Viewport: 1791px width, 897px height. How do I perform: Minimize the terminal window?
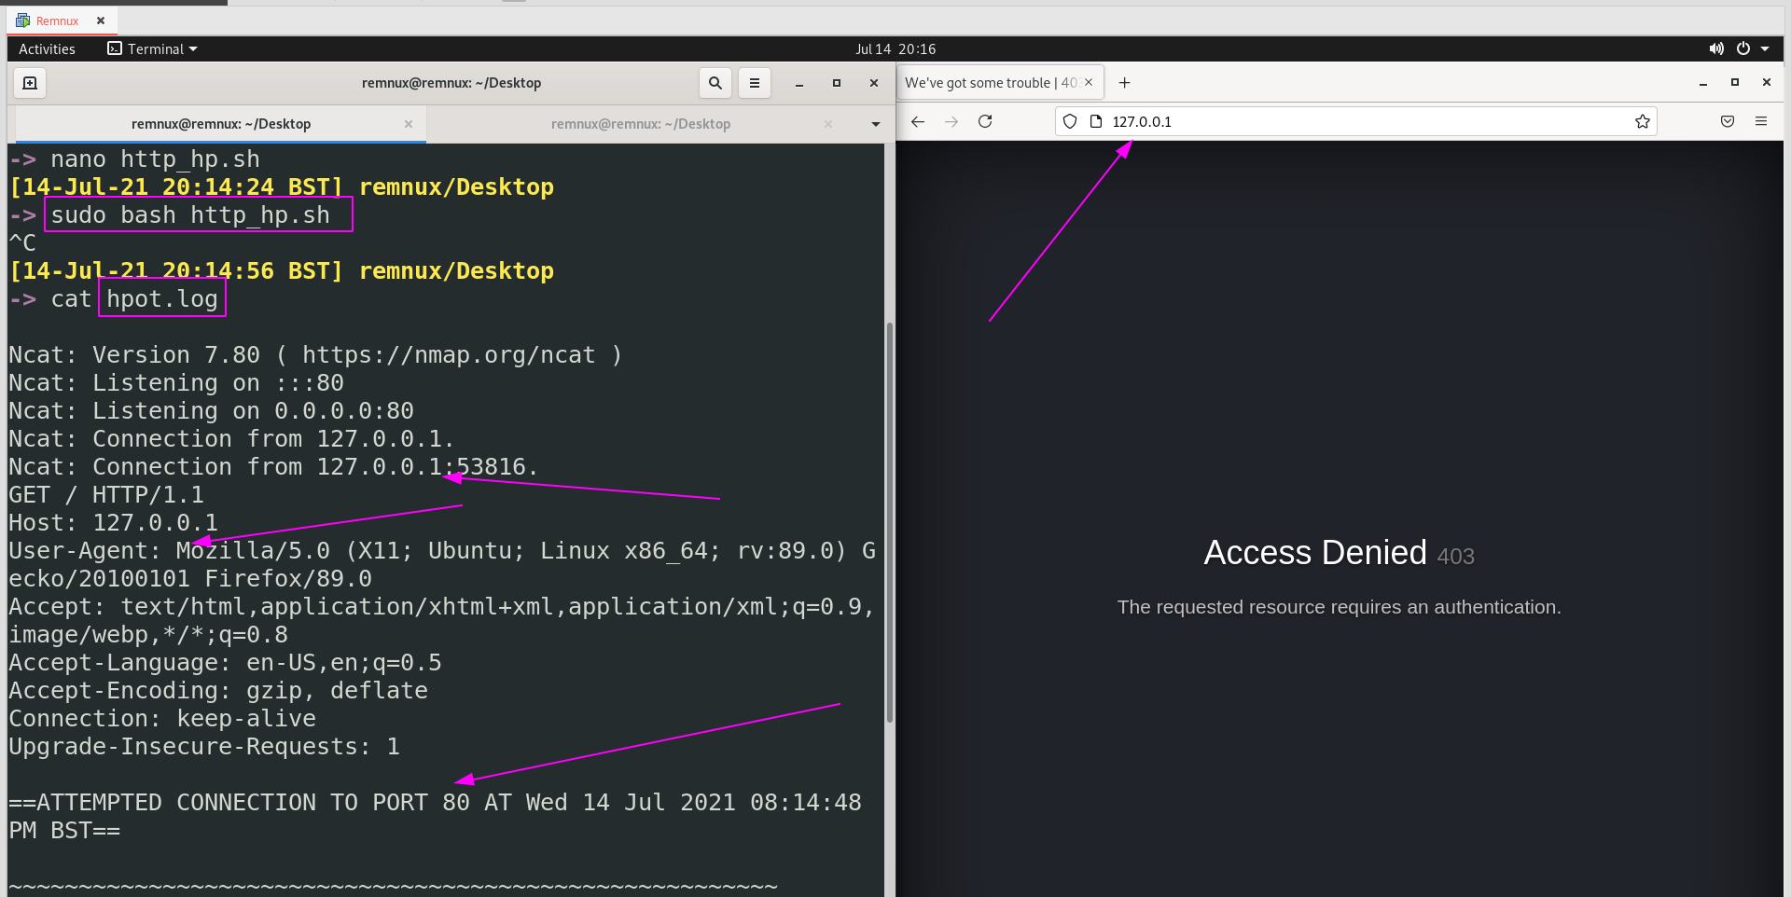pos(799,83)
